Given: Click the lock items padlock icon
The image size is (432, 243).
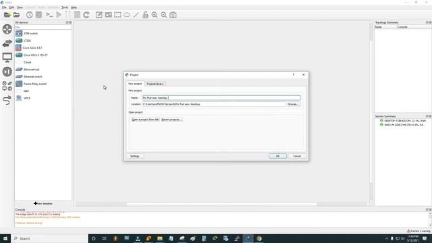Looking at the screenshot, I should point(145,15).
